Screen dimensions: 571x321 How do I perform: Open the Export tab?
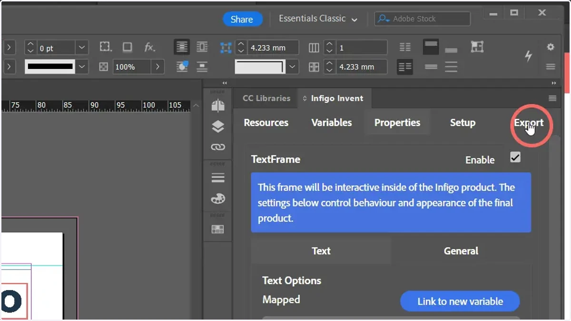(529, 123)
